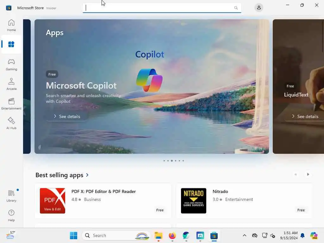Viewport: 324px width, 243px height.
Task: Open the Windows Start menu
Action: click(x=73, y=235)
